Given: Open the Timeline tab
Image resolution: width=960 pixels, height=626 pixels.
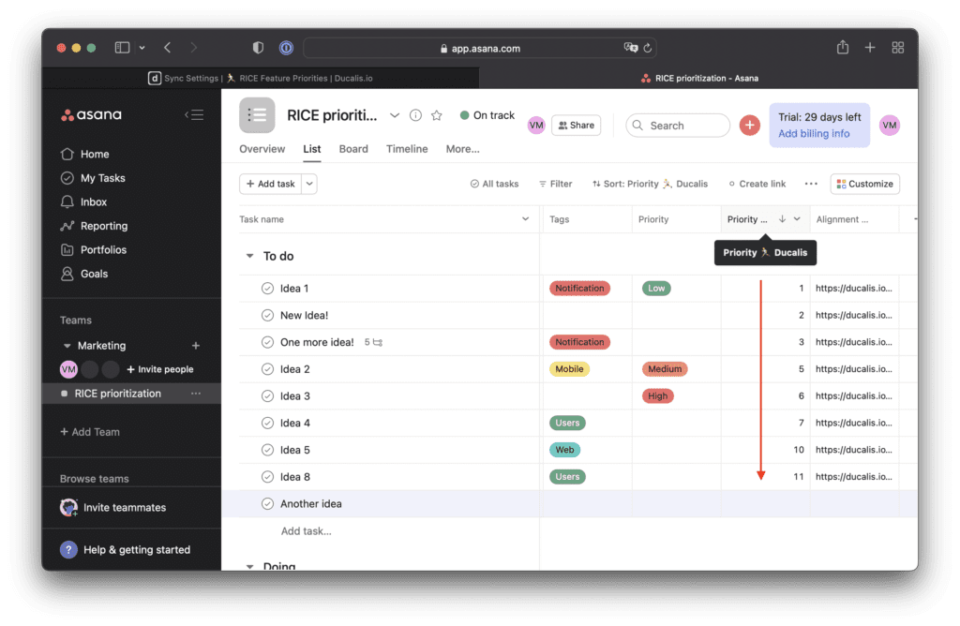Looking at the screenshot, I should [x=407, y=148].
